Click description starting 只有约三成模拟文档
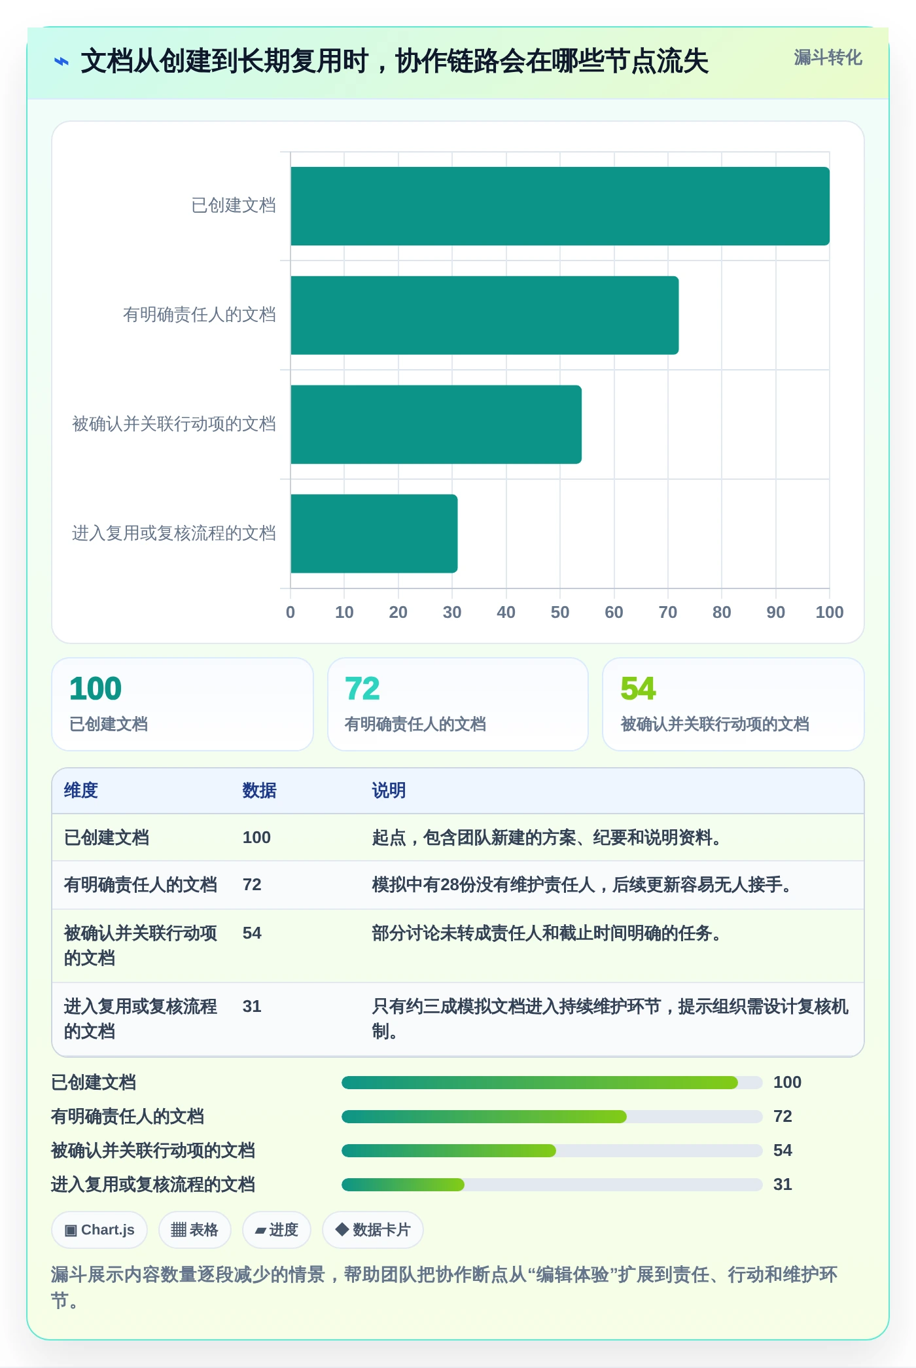916x1368 pixels. (610, 1019)
